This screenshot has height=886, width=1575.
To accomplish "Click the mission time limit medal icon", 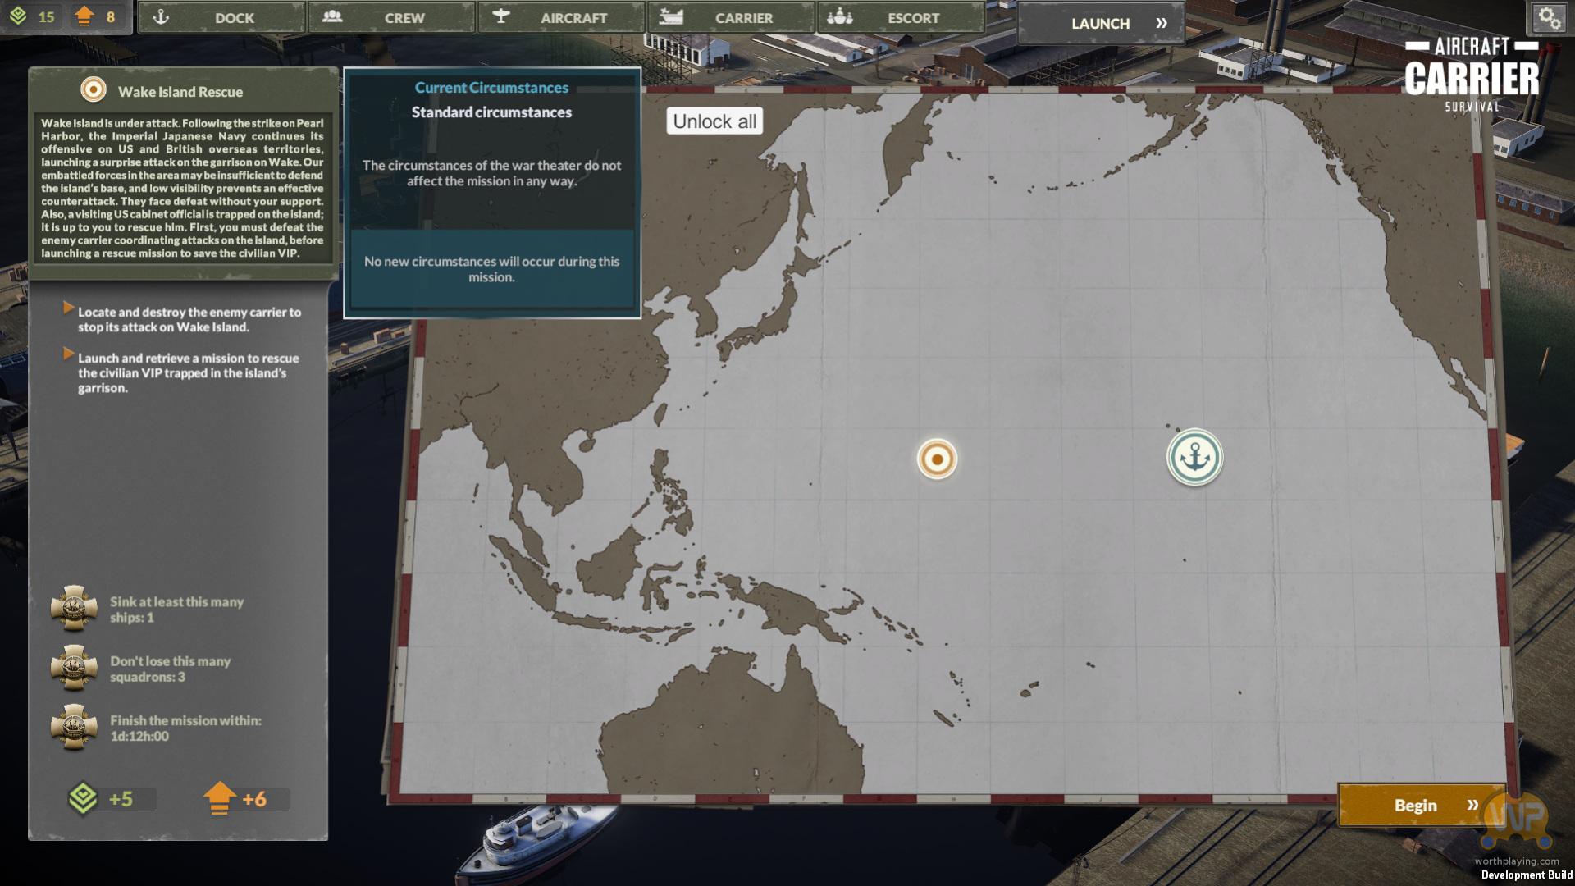I will pyautogui.click(x=74, y=727).
